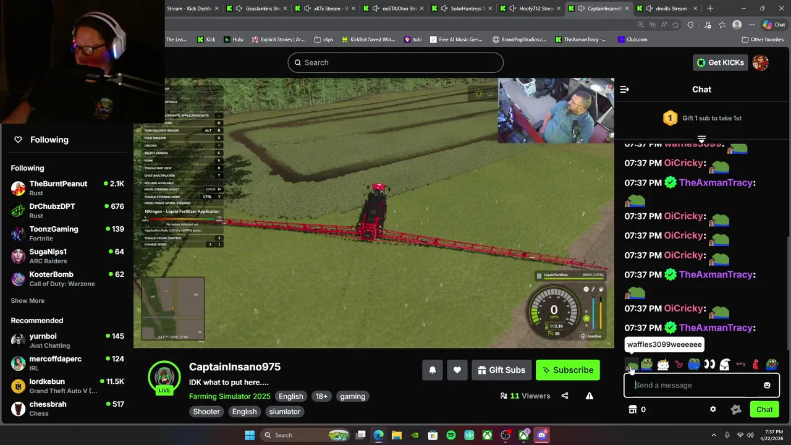This screenshot has height=445, width=791.
Task: Click the user profile avatar top right
Action: pos(761,62)
